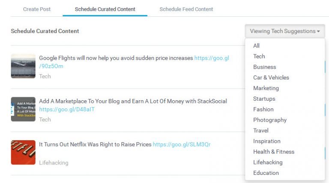Select the Business category option
This screenshot has width=329, height=183.
click(x=264, y=67)
